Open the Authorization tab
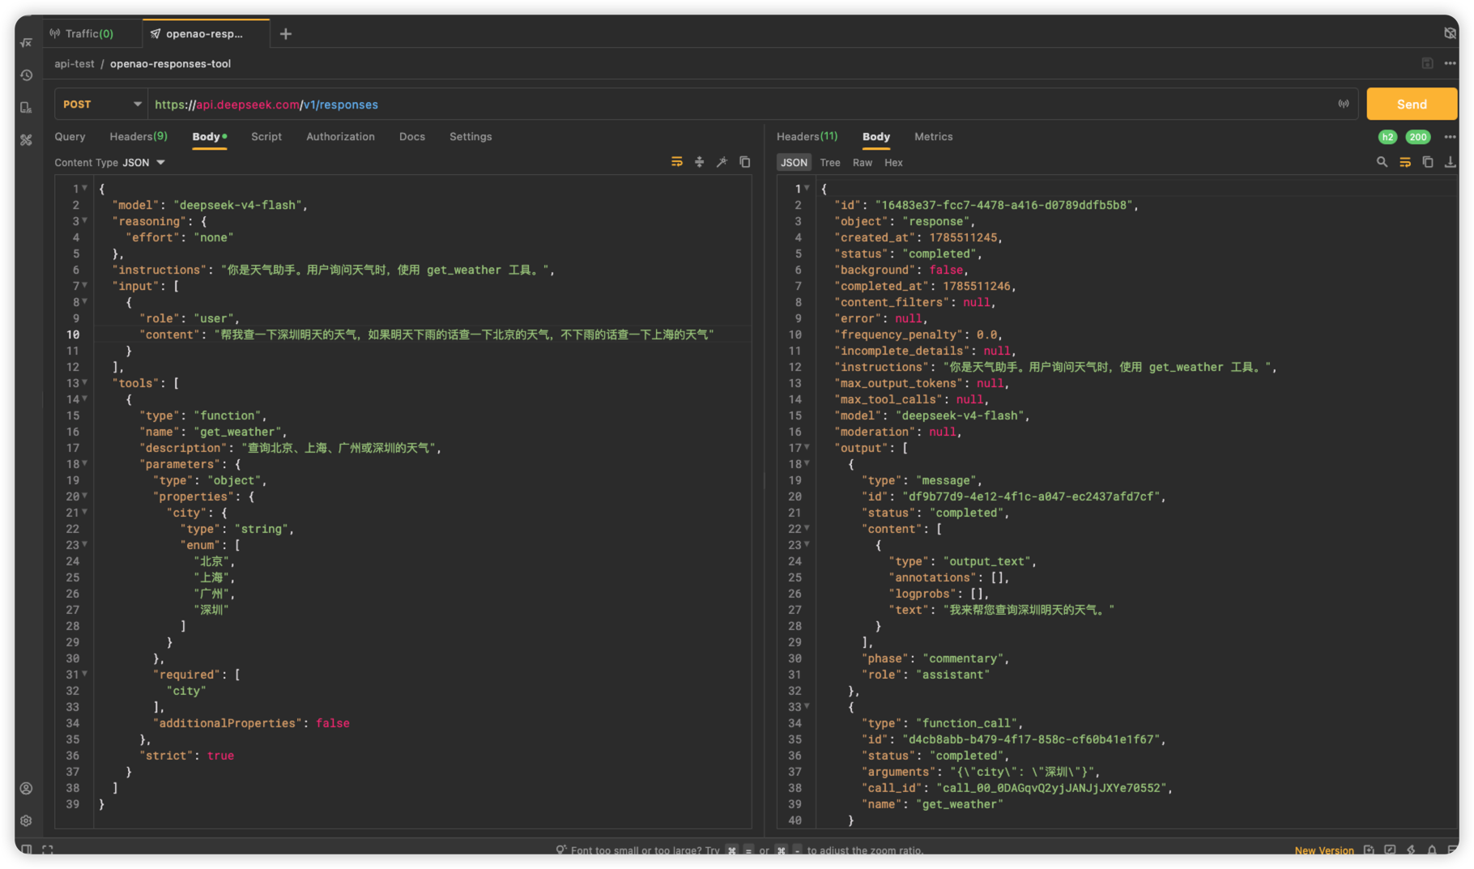 (x=340, y=136)
